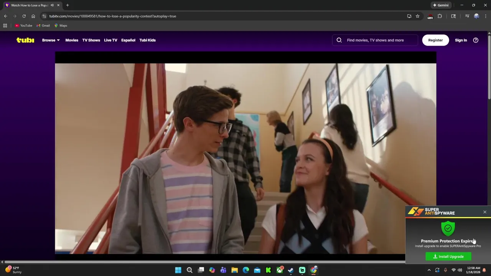Open Task View on taskbar
491x276 pixels.
pyautogui.click(x=201, y=270)
